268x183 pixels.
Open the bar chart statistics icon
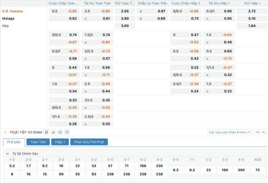click(53, 132)
